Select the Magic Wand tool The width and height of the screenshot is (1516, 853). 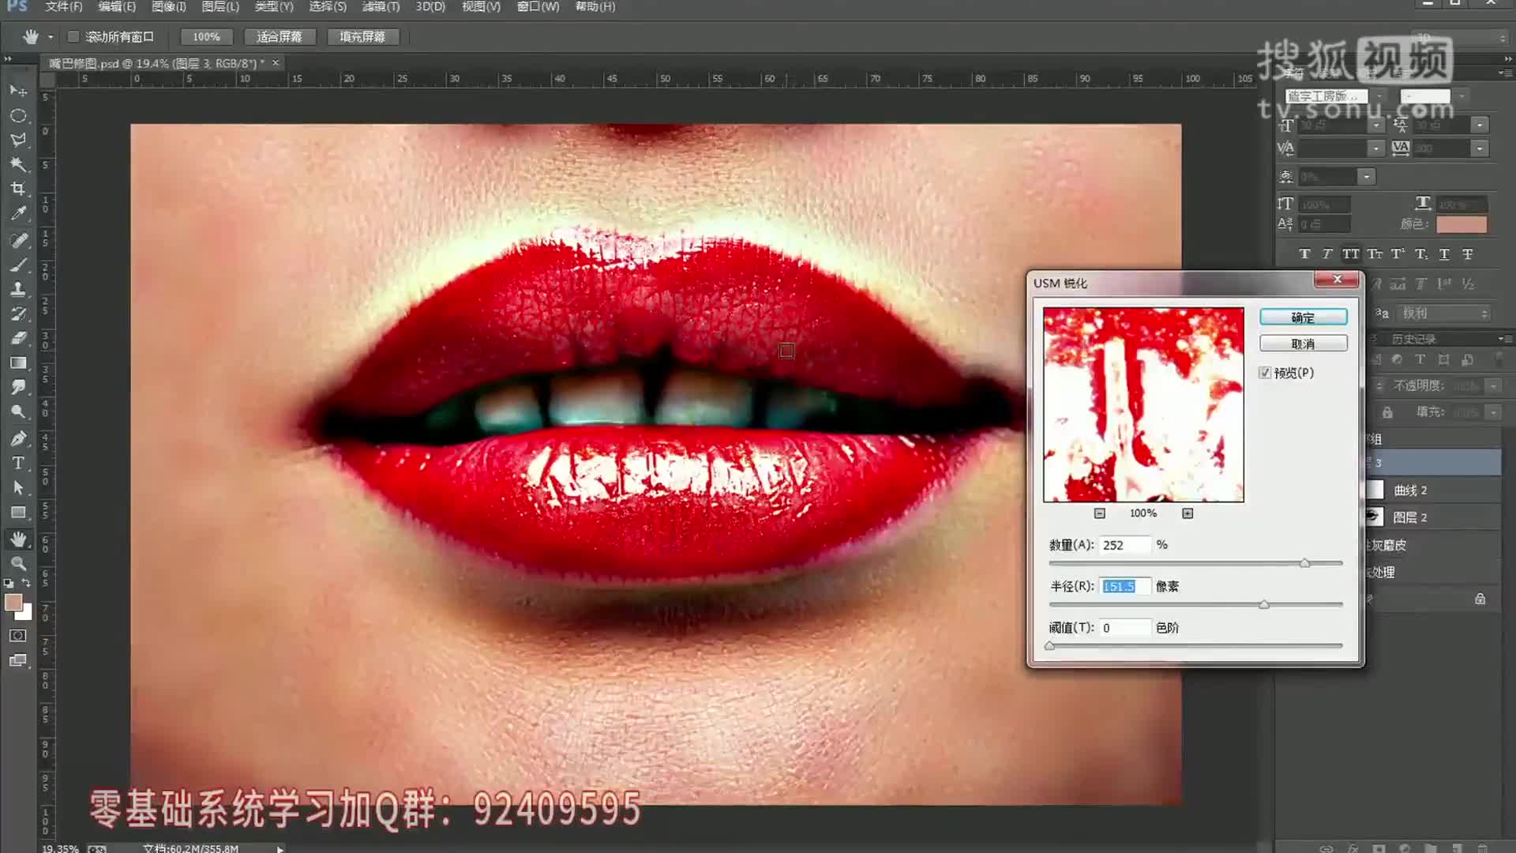tap(18, 164)
